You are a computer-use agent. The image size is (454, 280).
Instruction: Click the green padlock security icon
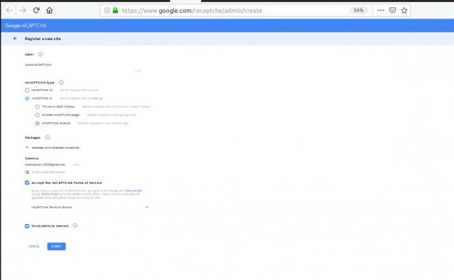coord(115,10)
